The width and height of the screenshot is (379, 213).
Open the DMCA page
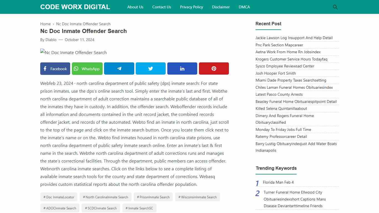click(x=244, y=7)
